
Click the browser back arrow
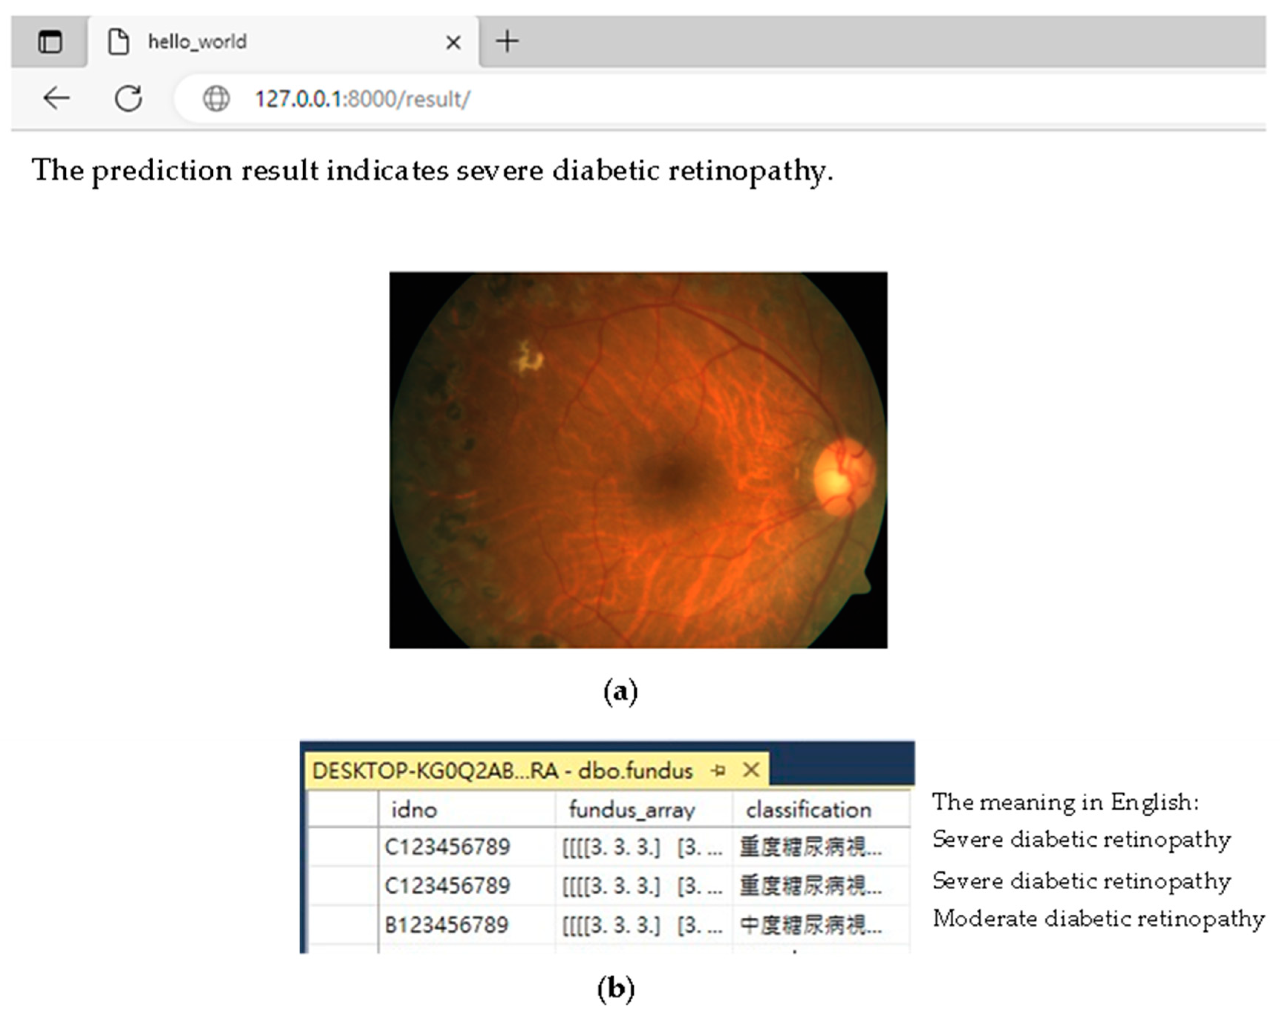pyautogui.click(x=57, y=98)
